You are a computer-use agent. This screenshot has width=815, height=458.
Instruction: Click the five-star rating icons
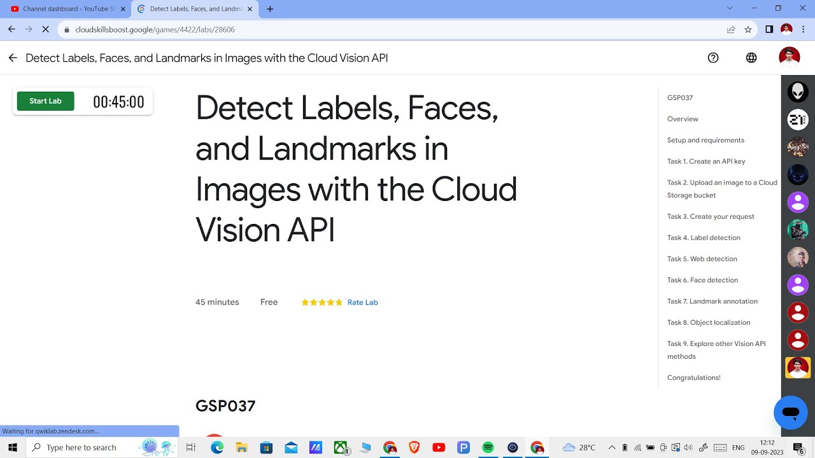[x=322, y=302]
